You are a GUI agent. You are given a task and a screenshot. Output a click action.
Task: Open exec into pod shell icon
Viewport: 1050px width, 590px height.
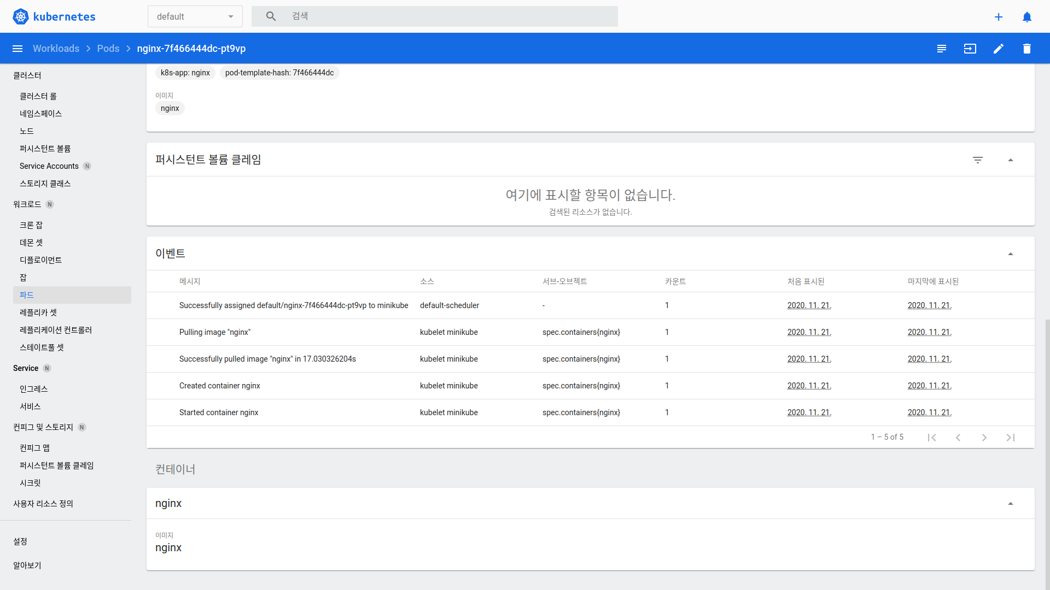(970, 49)
